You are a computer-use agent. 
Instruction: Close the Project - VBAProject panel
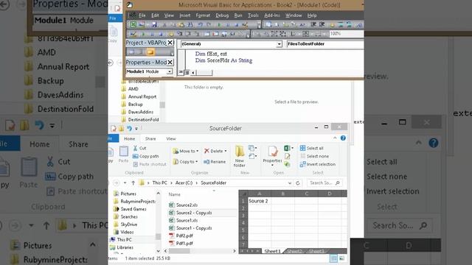[x=170, y=43]
